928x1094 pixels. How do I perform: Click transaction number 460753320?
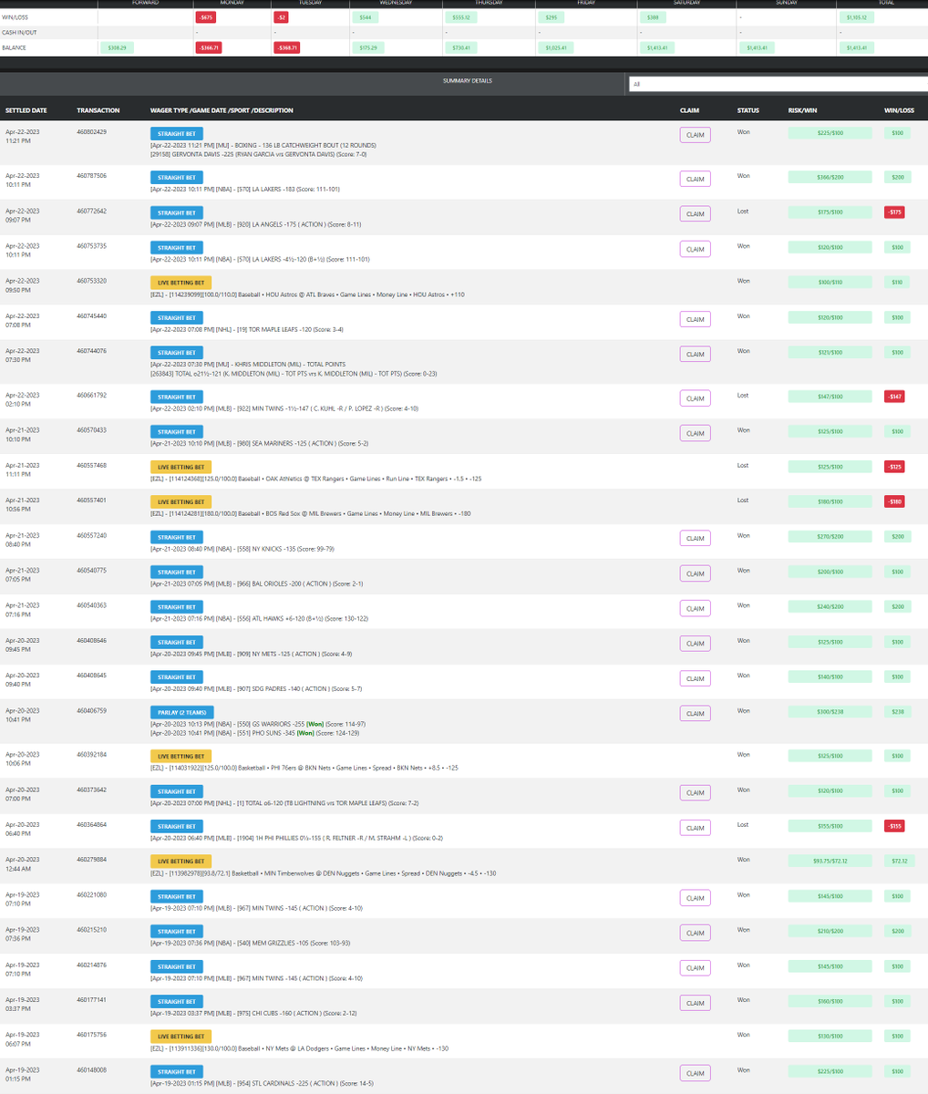click(91, 281)
